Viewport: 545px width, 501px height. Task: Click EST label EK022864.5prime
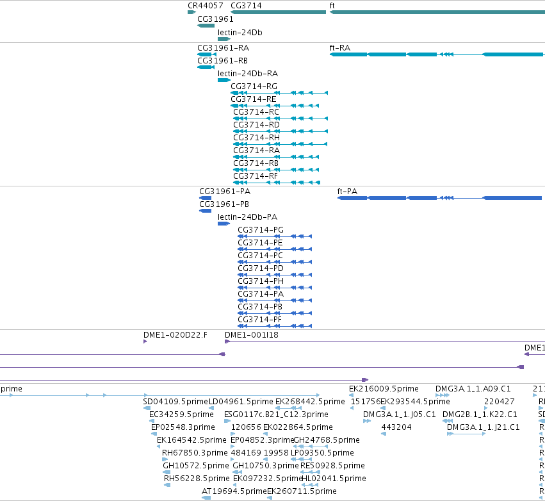(x=298, y=427)
